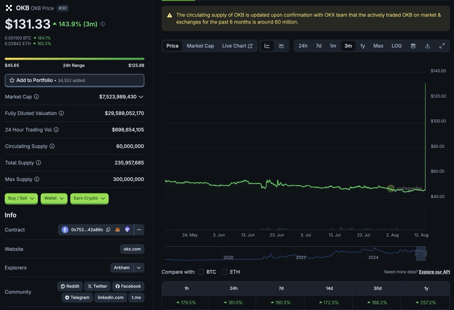Open the Reddit community link
The width and height of the screenshot is (454, 310).
[70, 286]
